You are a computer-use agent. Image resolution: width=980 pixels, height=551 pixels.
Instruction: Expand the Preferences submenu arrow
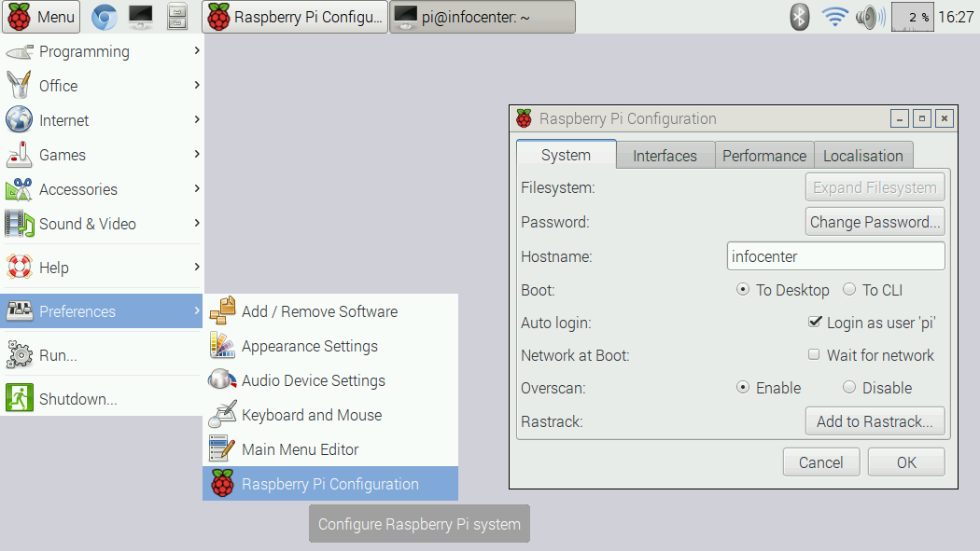coord(197,310)
